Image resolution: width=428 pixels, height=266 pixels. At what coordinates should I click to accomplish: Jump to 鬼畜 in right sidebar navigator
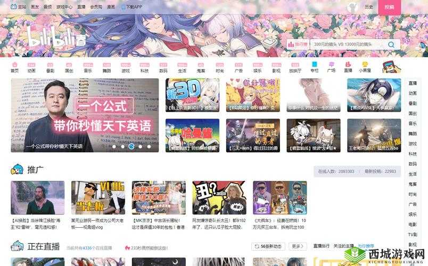413,184
